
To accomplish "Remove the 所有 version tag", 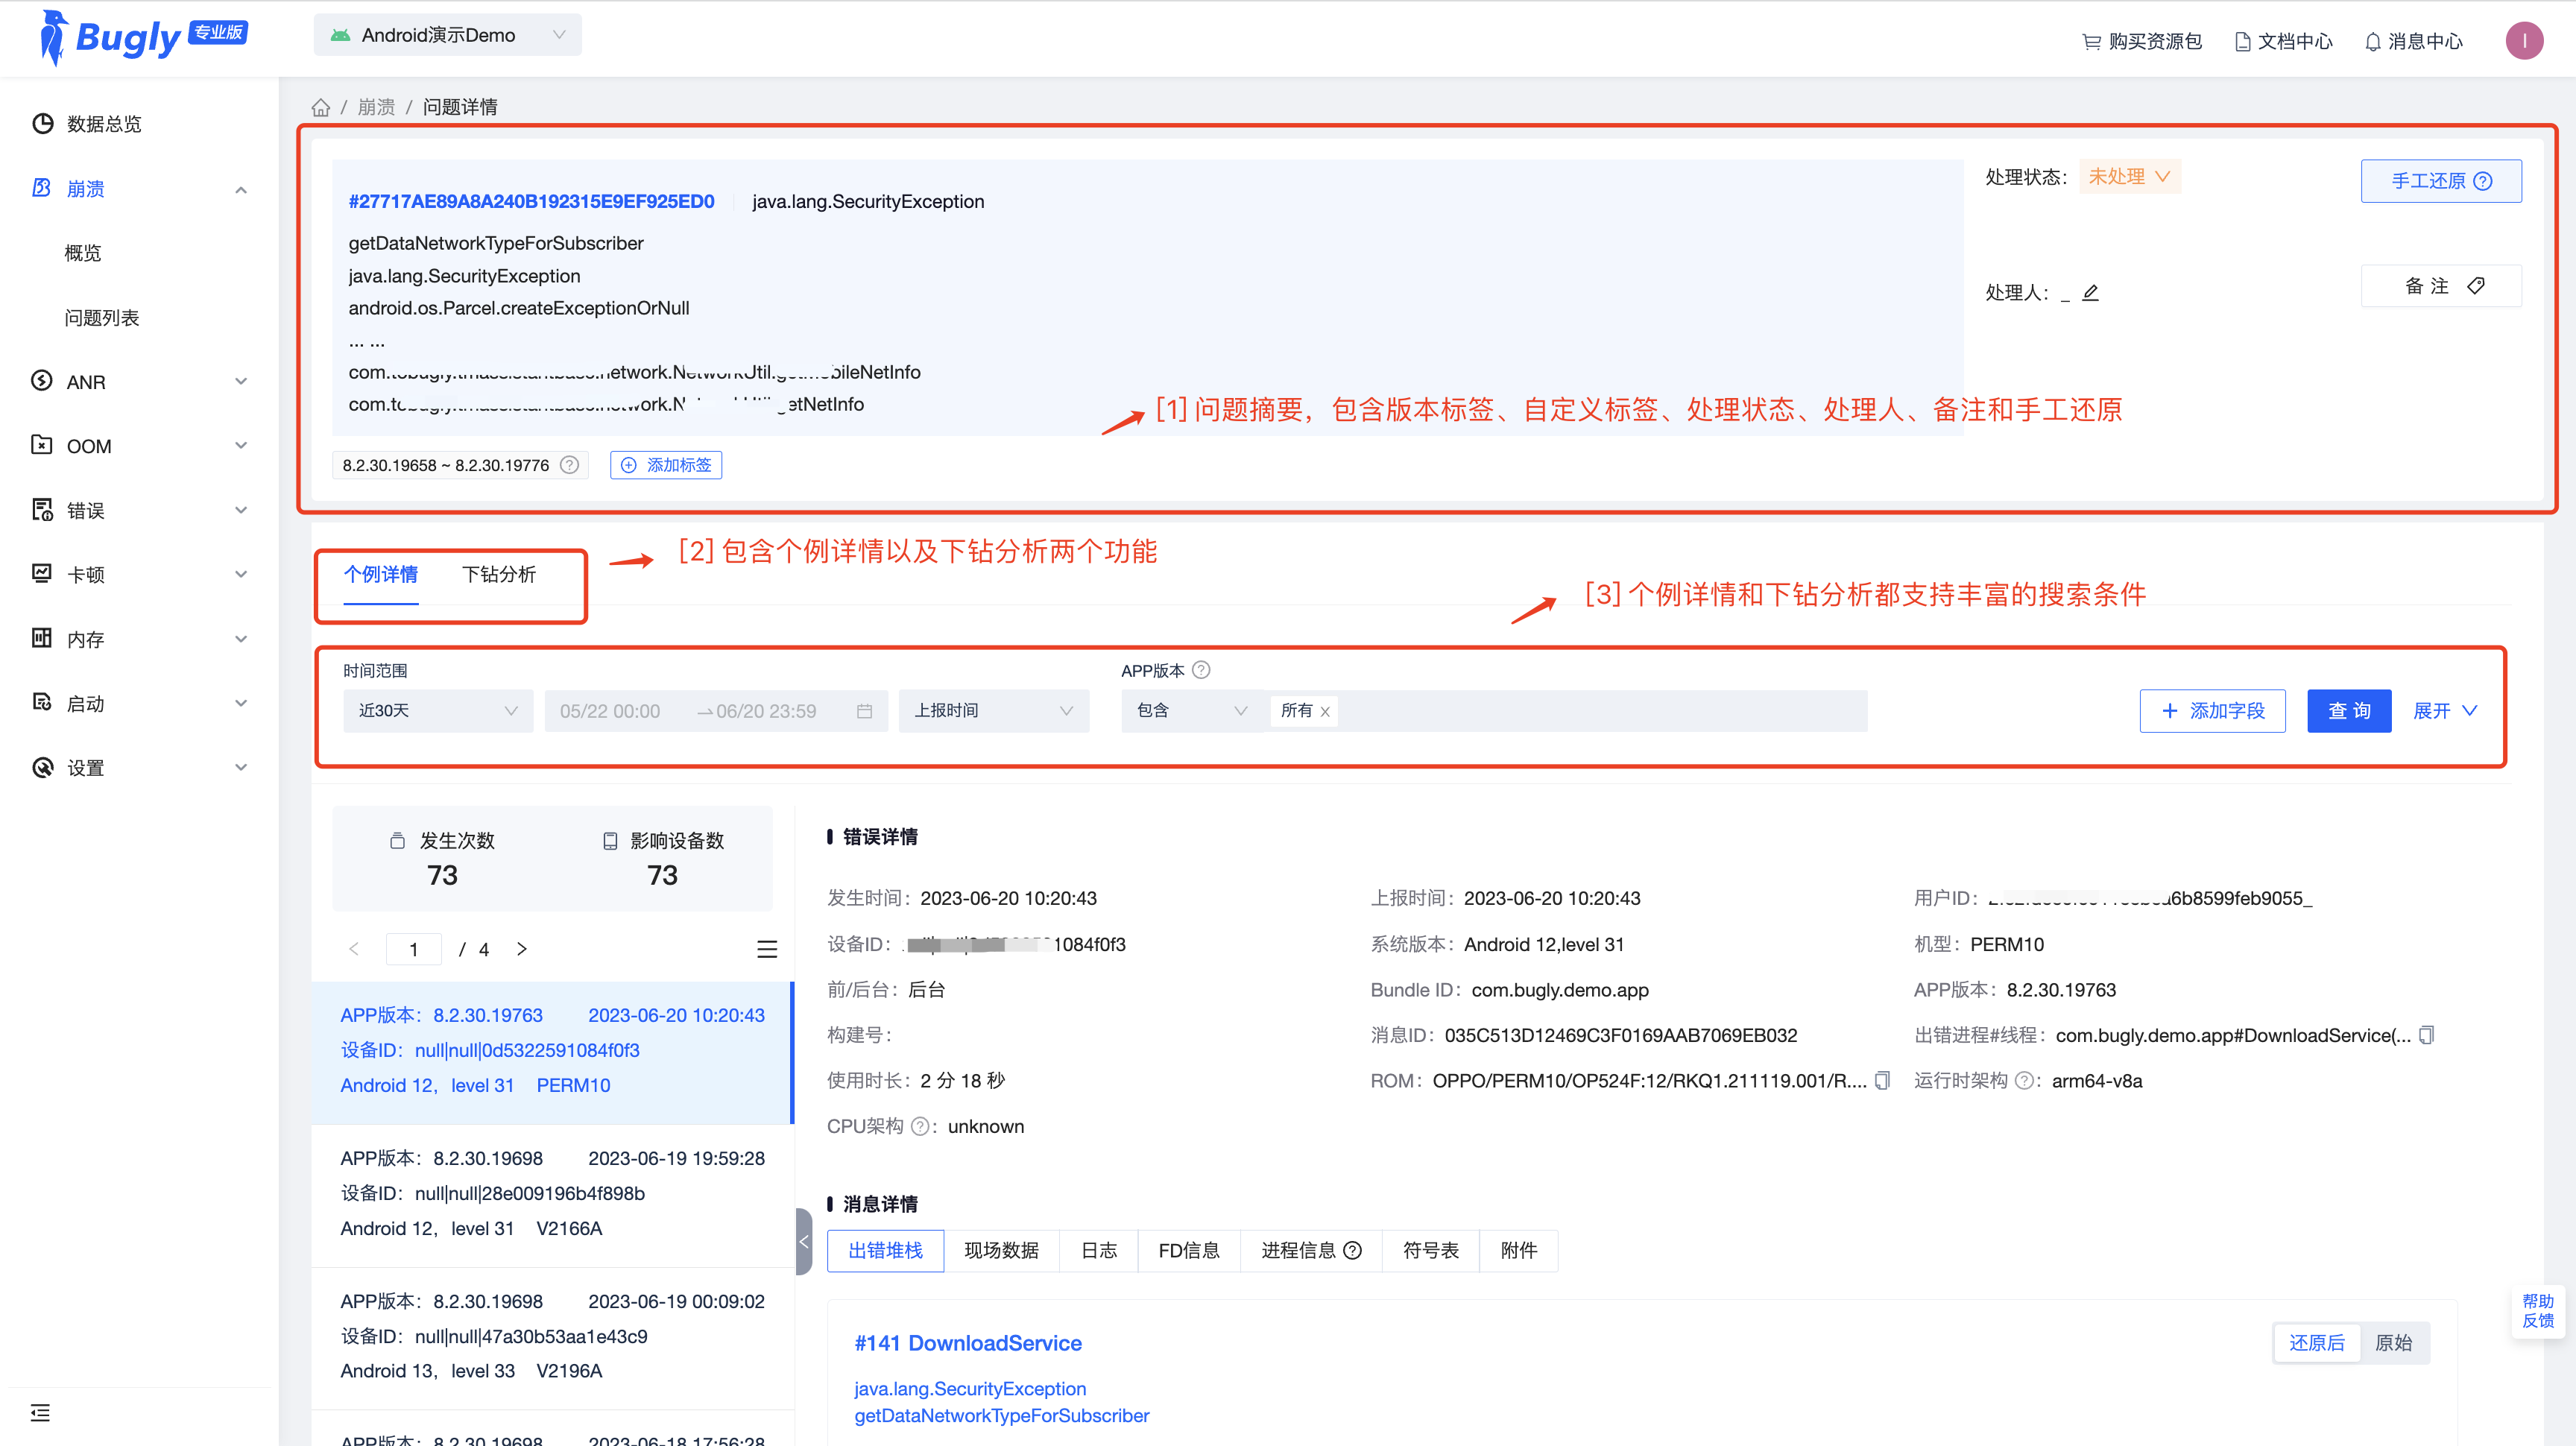I will tap(1325, 712).
